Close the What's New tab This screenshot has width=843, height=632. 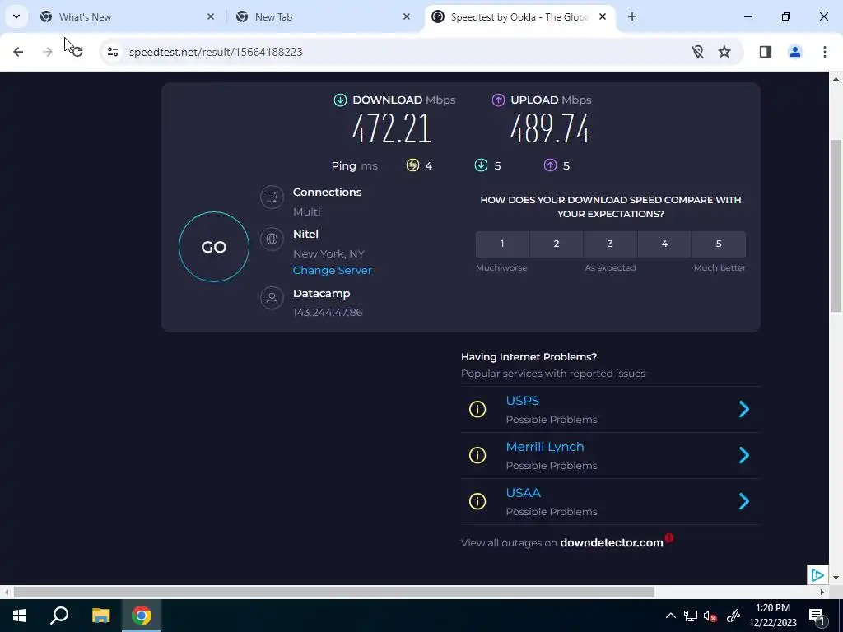click(x=211, y=16)
